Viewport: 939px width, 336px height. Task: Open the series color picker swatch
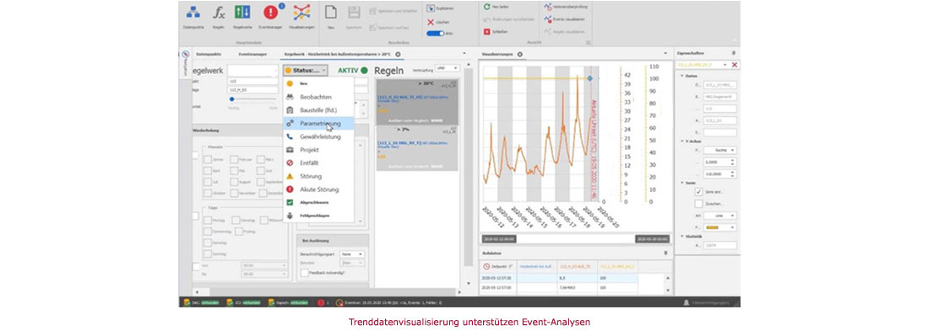pos(719,227)
